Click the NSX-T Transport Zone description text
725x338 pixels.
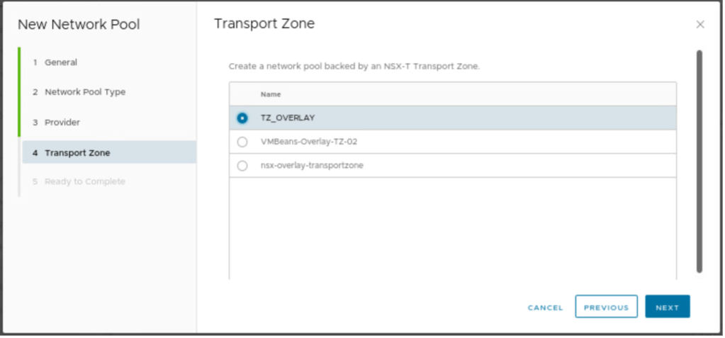[x=354, y=66]
